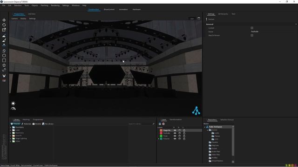Click the Name field containing Festhalle

point(273,32)
